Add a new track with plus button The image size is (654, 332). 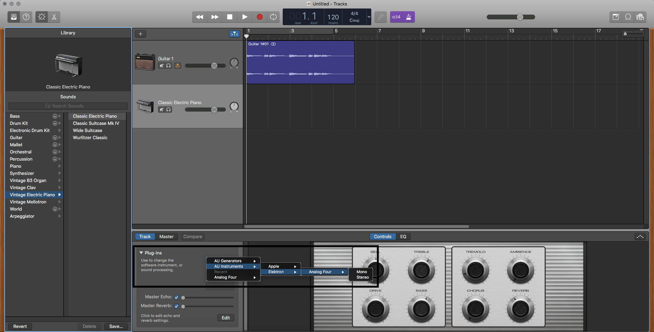pyautogui.click(x=140, y=34)
